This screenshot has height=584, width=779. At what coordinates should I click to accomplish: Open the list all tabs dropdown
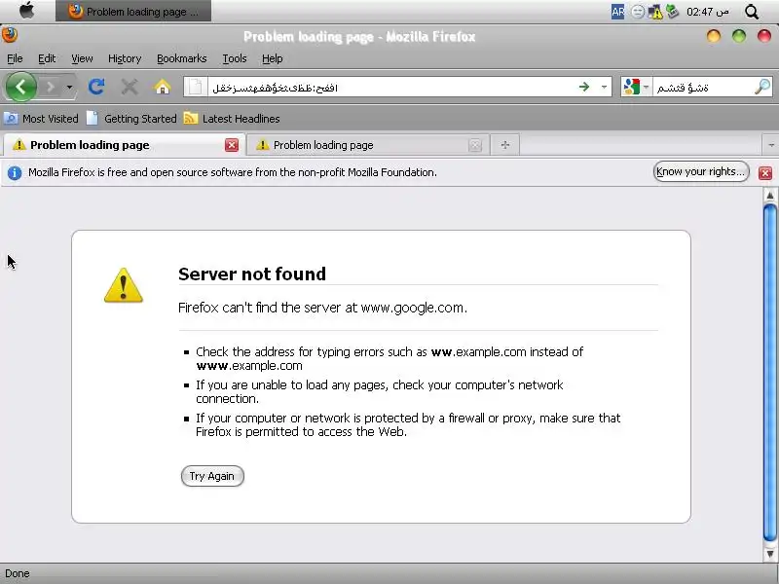click(x=770, y=145)
